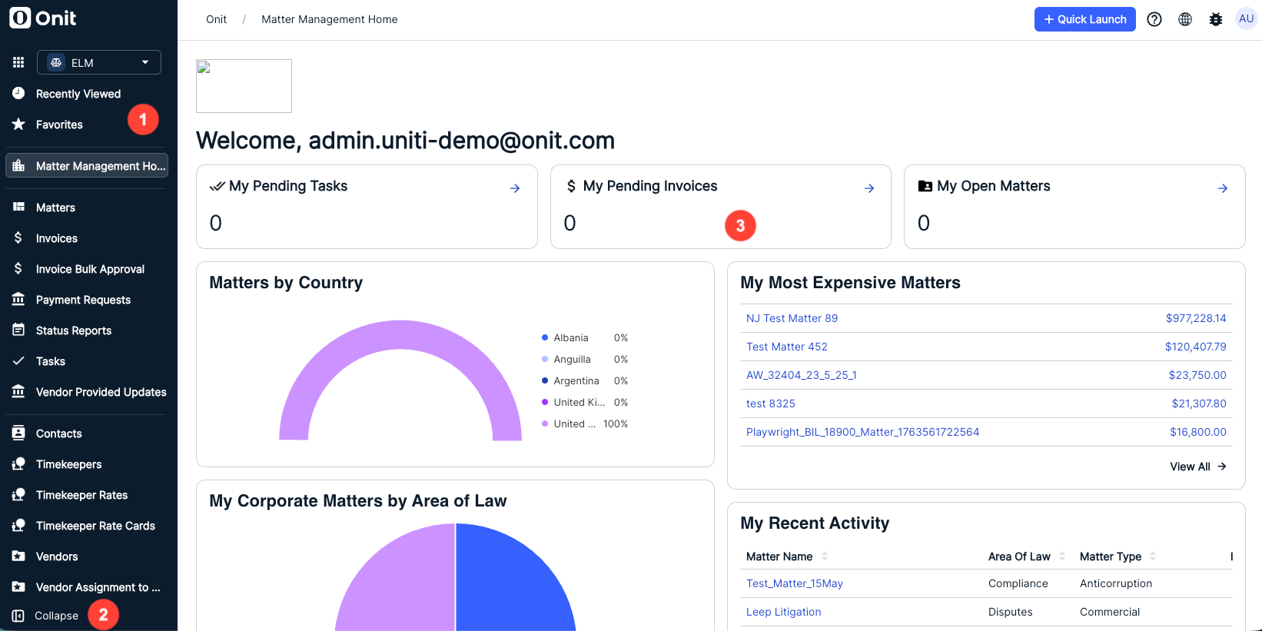This screenshot has width=1262, height=631.
Task: Open the help question mark icon
Action: pyautogui.click(x=1154, y=19)
